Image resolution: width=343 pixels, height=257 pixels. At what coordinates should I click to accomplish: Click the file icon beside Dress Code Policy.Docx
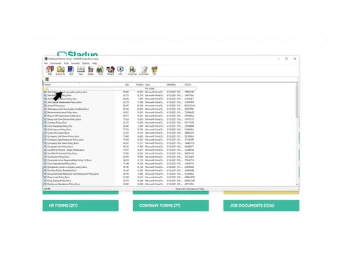(45, 178)
